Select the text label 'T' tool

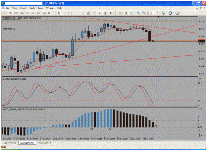coord(105,13)
